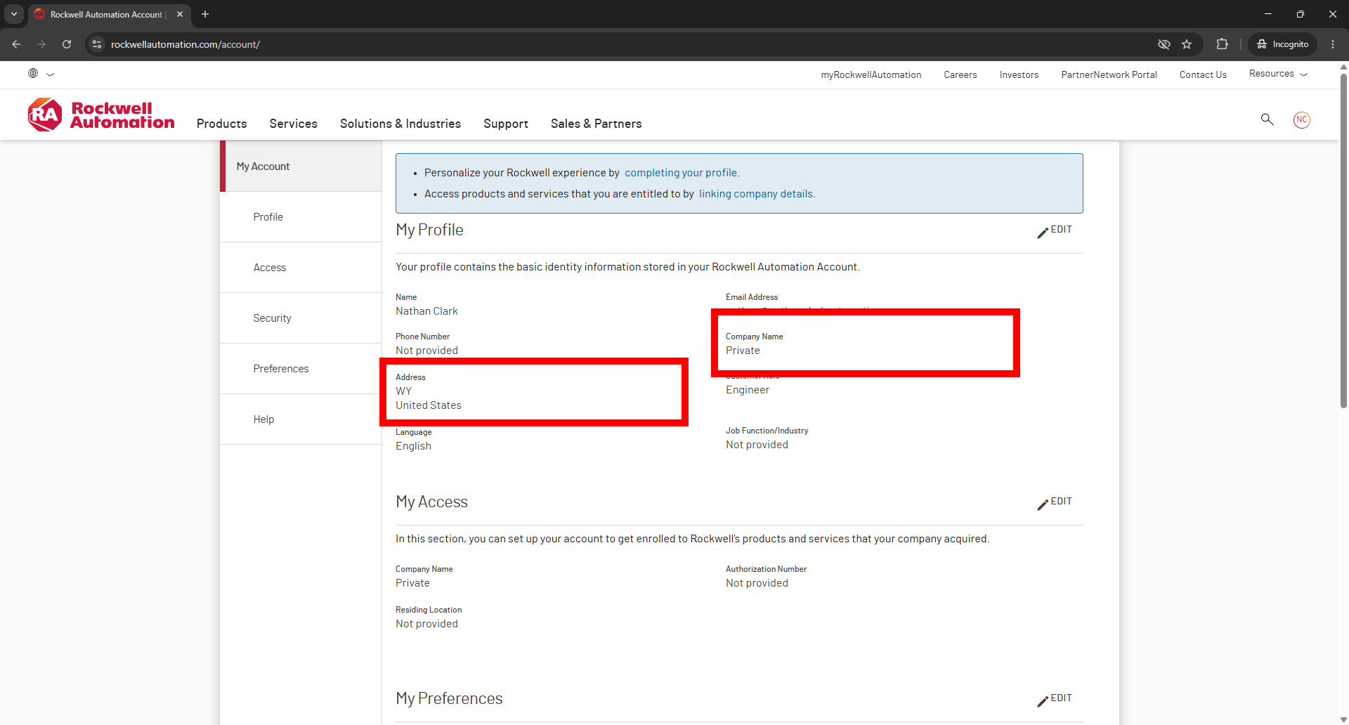This screenshot has height=725, width=1349.
Task: Click the globe language selector icon
Action: pyautogui.click(x=33, y=73)
